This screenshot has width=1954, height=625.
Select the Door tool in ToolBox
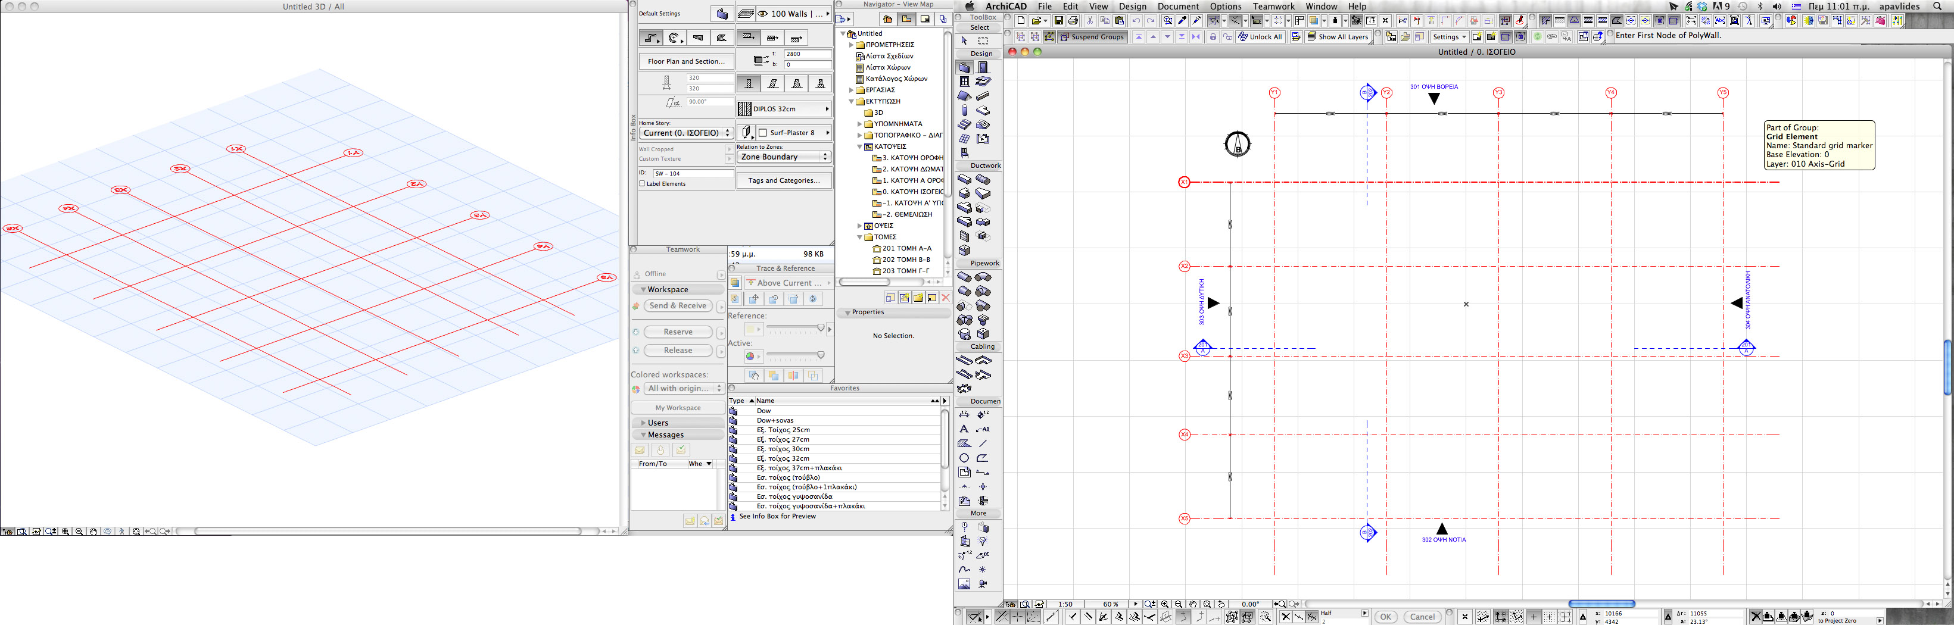pyautogui.click(x=983, y=67)
